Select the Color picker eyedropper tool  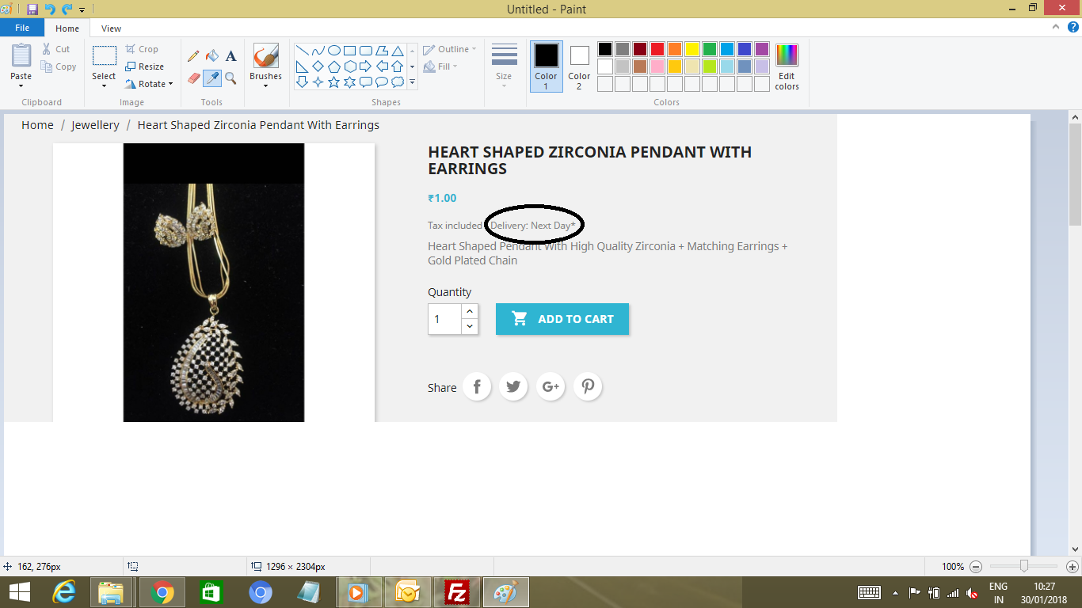pyautogui.click(x=212, y=78)
